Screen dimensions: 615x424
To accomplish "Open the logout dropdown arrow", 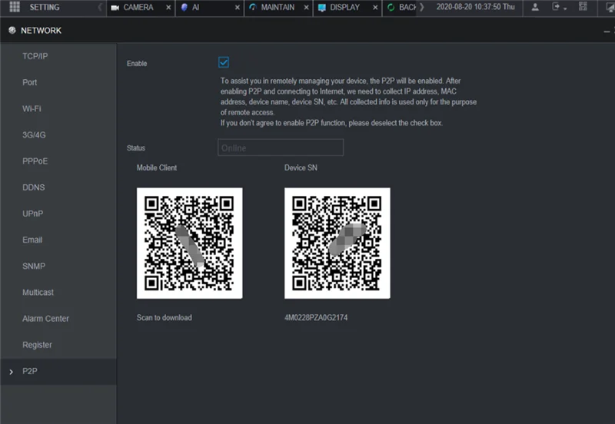I will (565, 8).
